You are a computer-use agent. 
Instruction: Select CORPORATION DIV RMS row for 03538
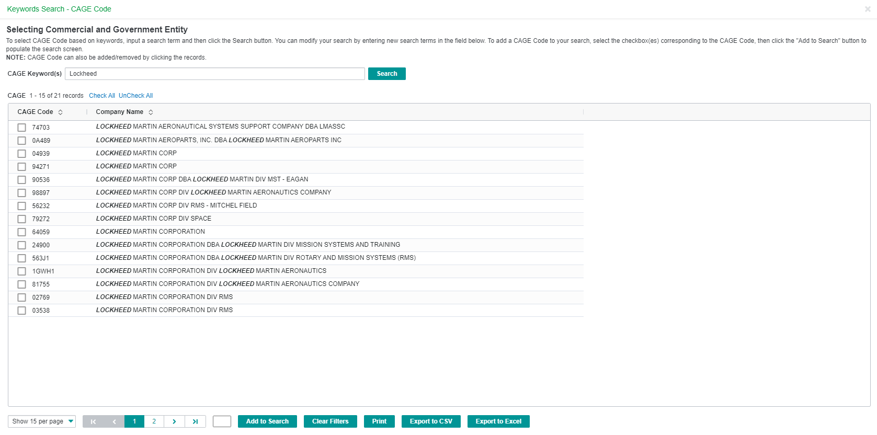(296, 311)
